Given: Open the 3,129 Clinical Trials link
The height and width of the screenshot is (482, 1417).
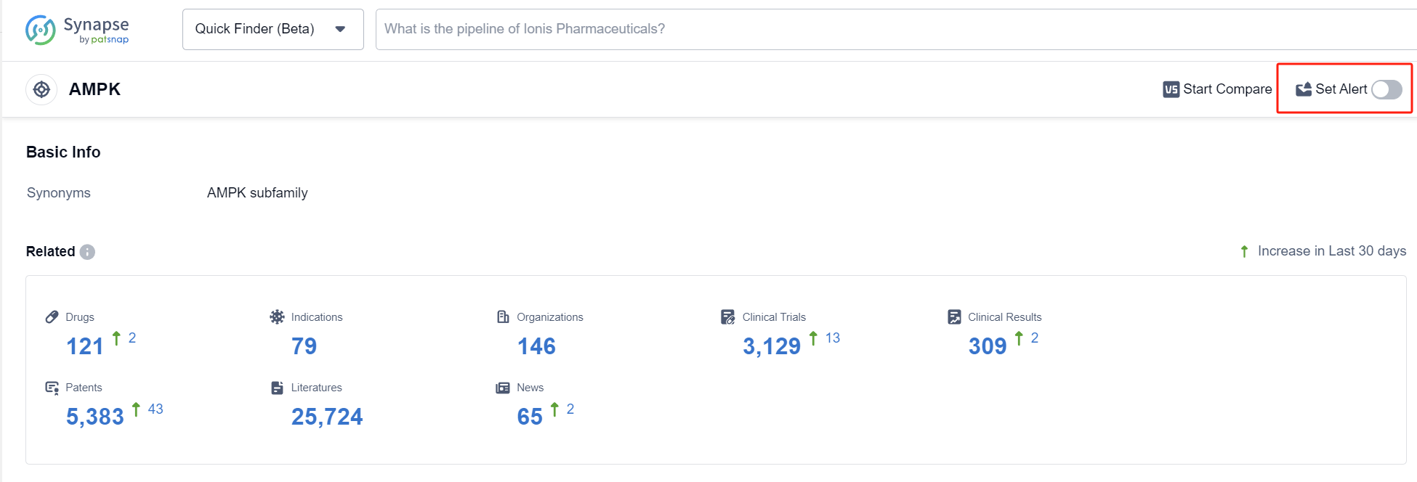Looking at the screenshot, I should pyautogui.click(x=771, y=346).
